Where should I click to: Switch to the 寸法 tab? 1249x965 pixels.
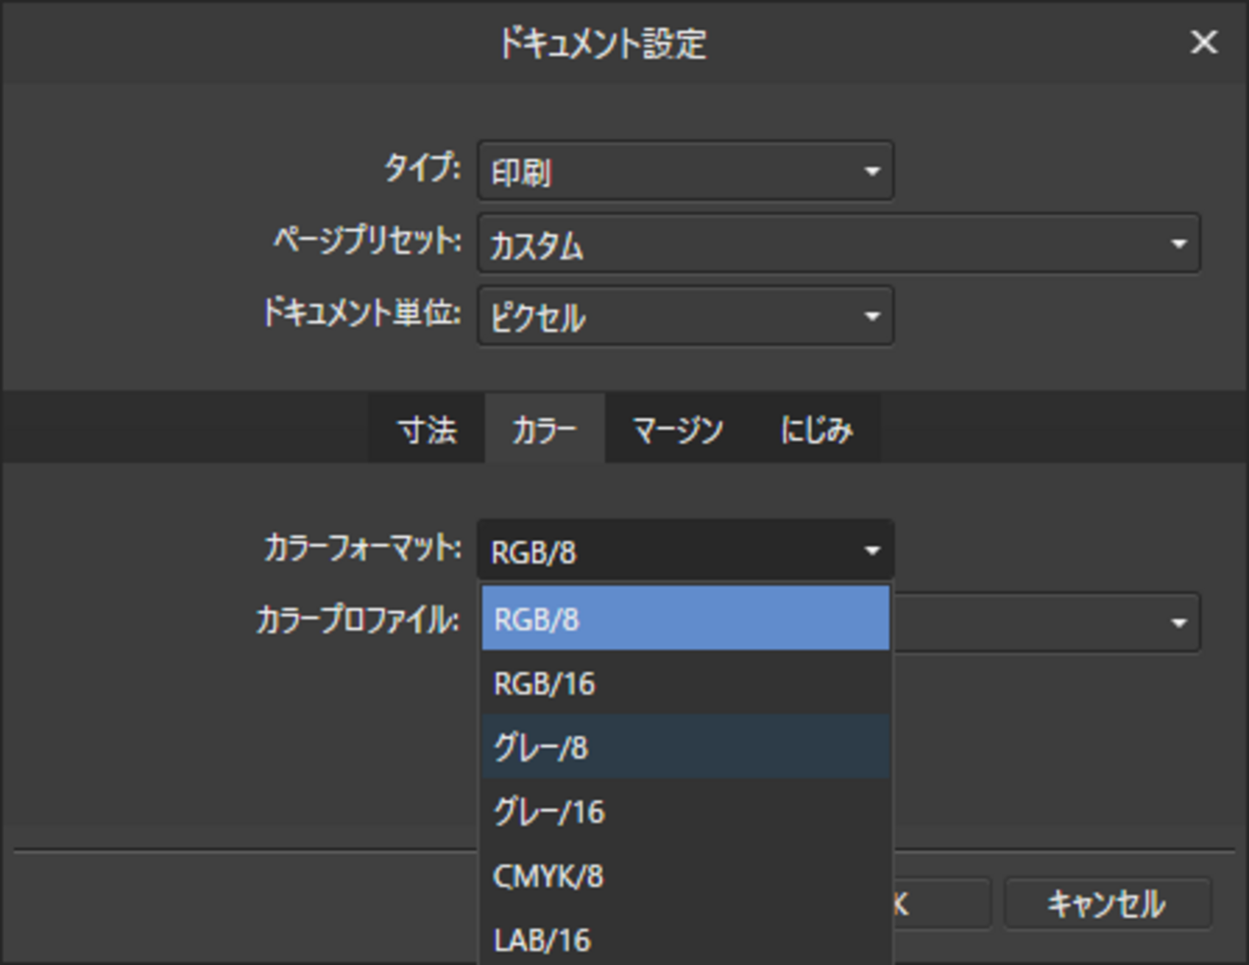(x=428, y=430)
